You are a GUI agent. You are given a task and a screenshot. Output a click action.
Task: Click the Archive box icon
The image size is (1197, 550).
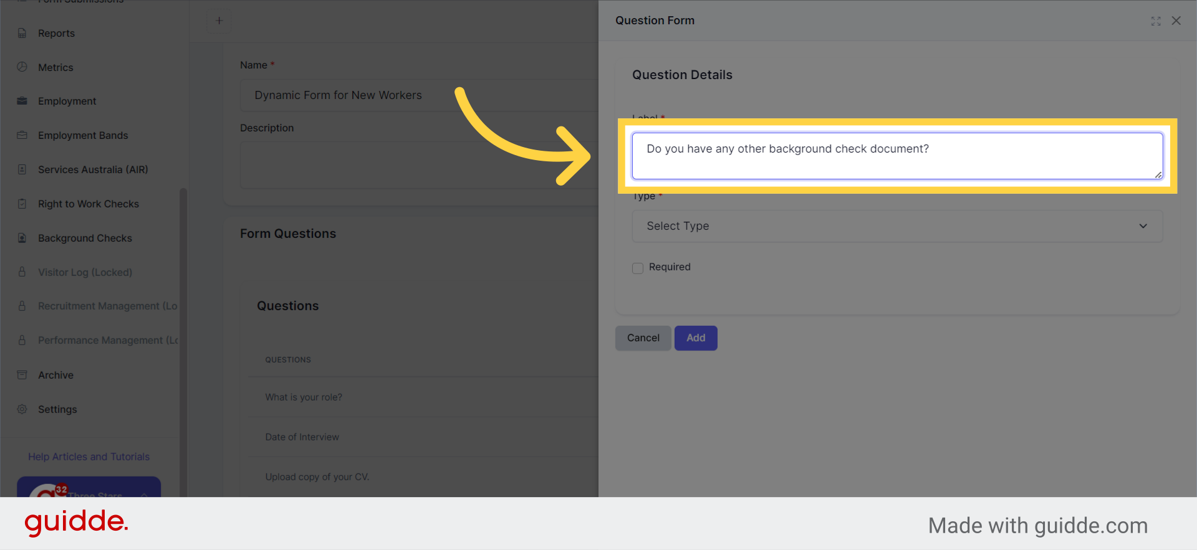point(22,375)
